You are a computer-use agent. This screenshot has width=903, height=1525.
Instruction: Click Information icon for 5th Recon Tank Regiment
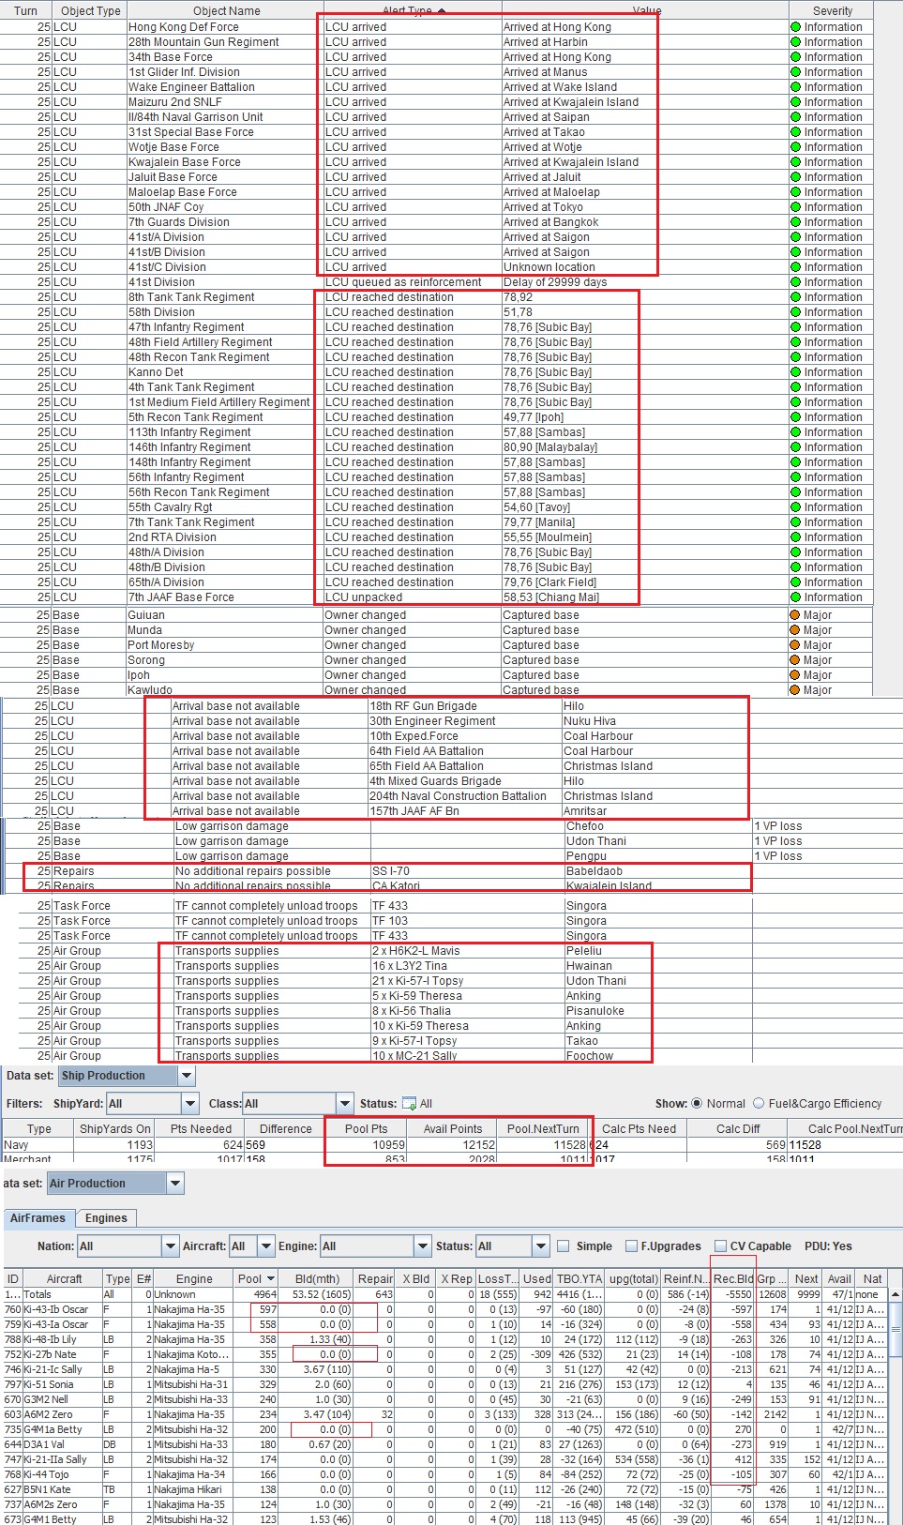(x=796, y=417)
